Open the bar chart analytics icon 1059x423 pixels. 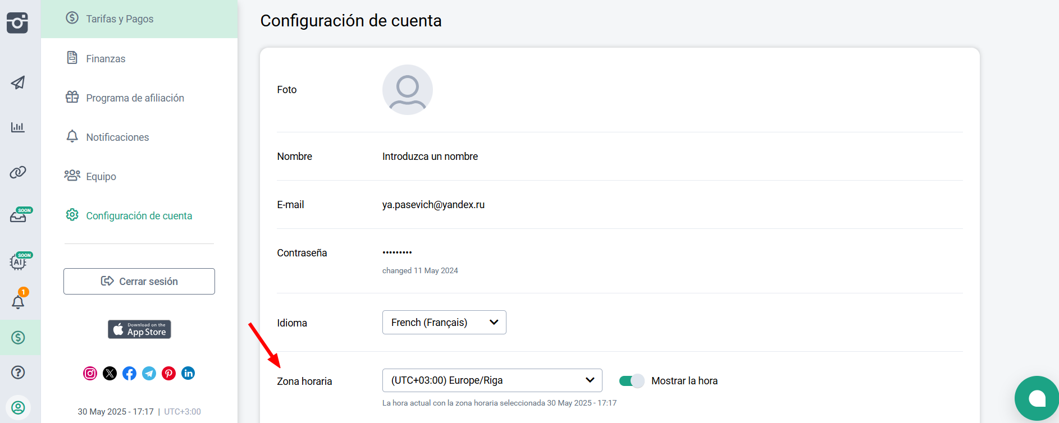(18, 127)
